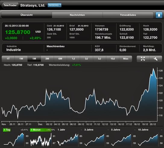Open the Nachrichten tab

77,15
